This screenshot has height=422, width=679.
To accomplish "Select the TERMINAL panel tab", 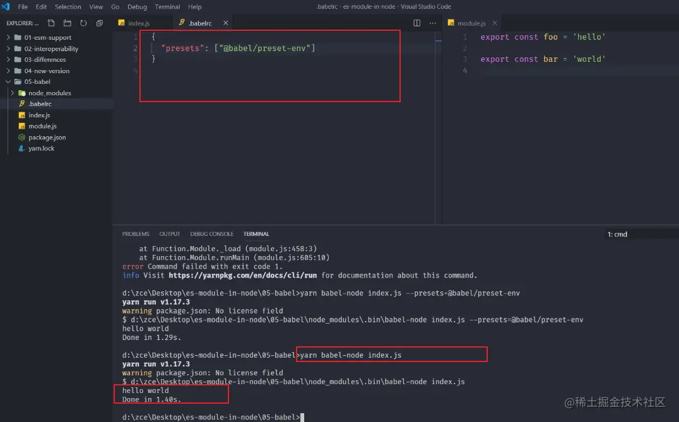I will tap(256, 234).
